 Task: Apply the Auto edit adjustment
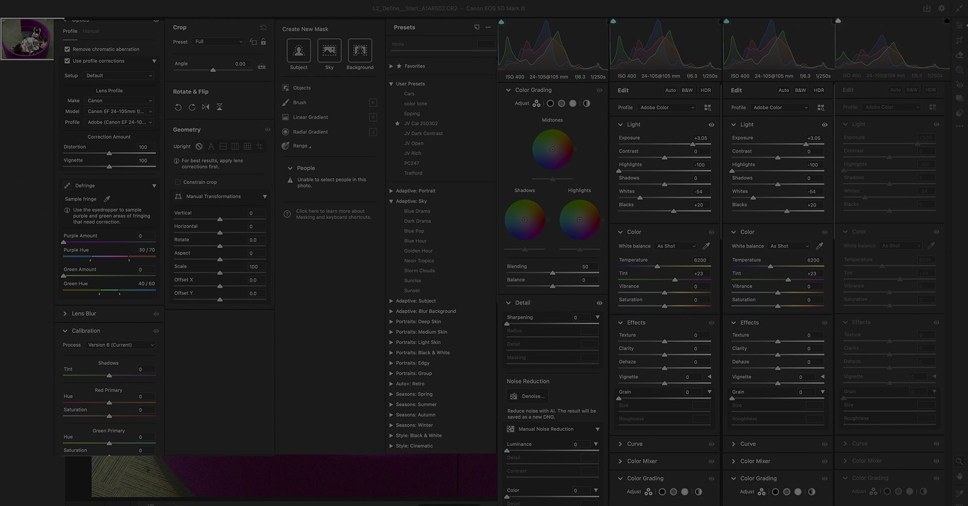670,90
